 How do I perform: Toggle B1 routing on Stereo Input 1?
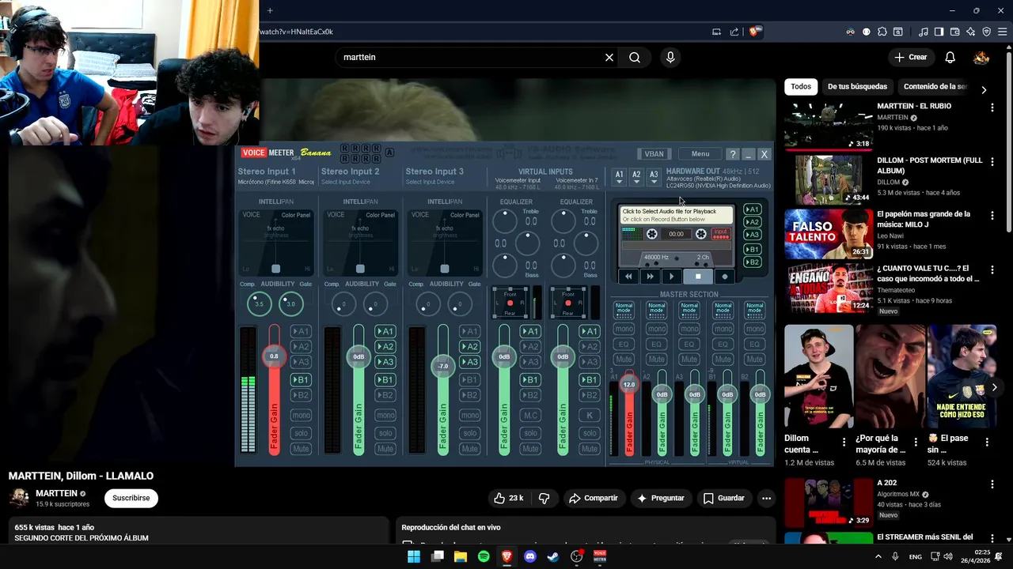pos(301,380)
